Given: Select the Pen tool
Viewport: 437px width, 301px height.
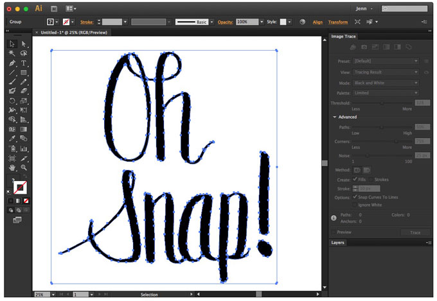Looking at the screenshot, I should [12, 63].
